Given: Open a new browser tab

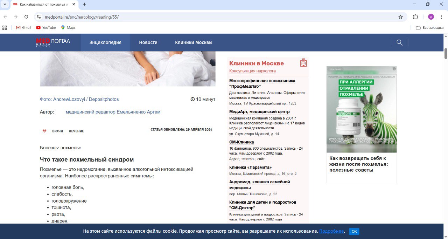Looking at the screenshot, I should click(84, 4).
